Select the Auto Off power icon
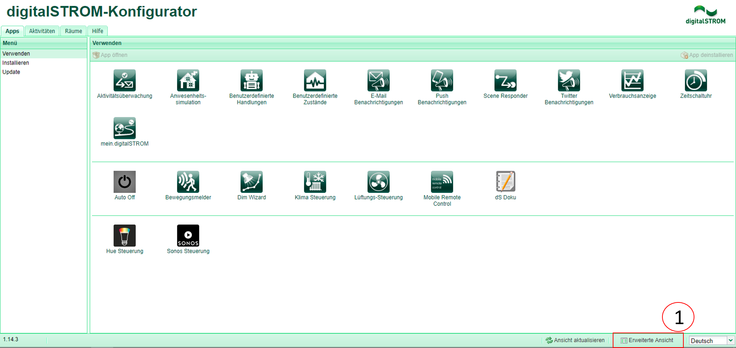This screenshot has width=736, height=348. click(124, 182)
